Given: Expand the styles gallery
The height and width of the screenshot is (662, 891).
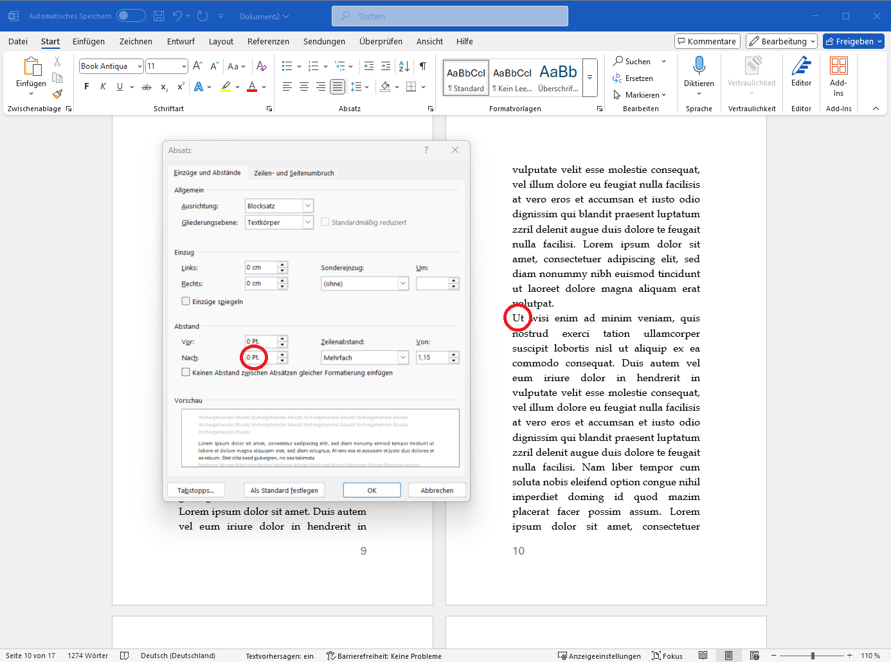Looking at the screenshot, I should tap(590, 78).
